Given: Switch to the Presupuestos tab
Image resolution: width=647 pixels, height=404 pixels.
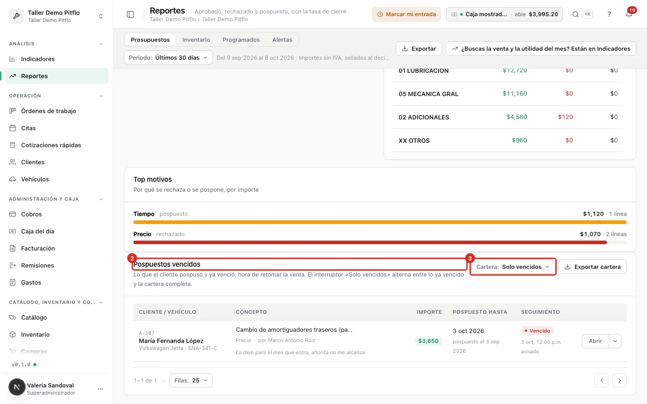Looking at the screenshot, I should (150, 40).
